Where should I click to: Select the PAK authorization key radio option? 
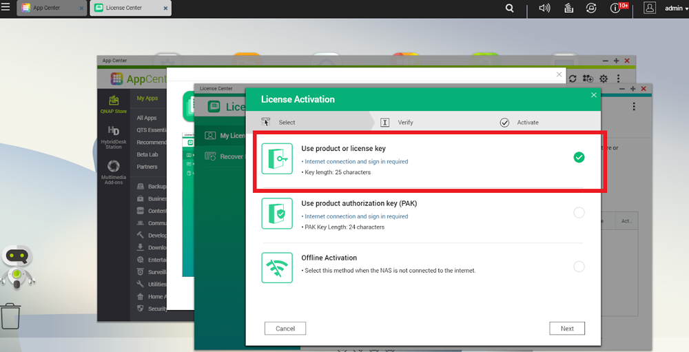coord(579,213)
